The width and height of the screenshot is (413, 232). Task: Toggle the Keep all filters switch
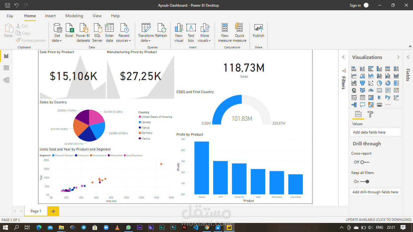365,182
